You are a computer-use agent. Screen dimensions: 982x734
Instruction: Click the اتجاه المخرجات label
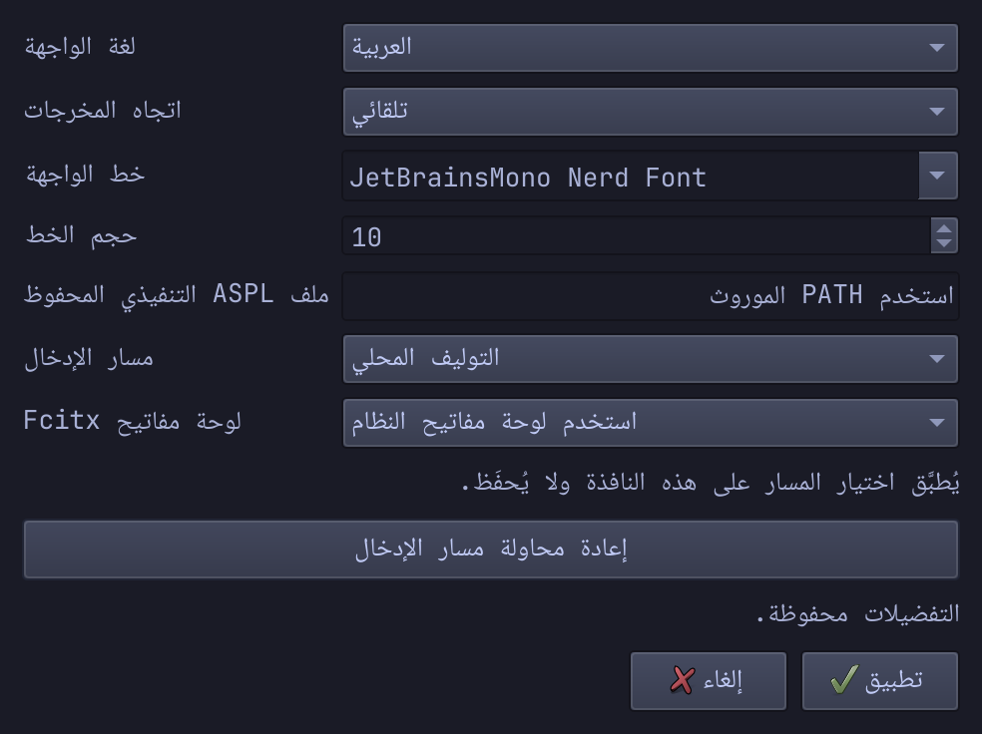103,111
